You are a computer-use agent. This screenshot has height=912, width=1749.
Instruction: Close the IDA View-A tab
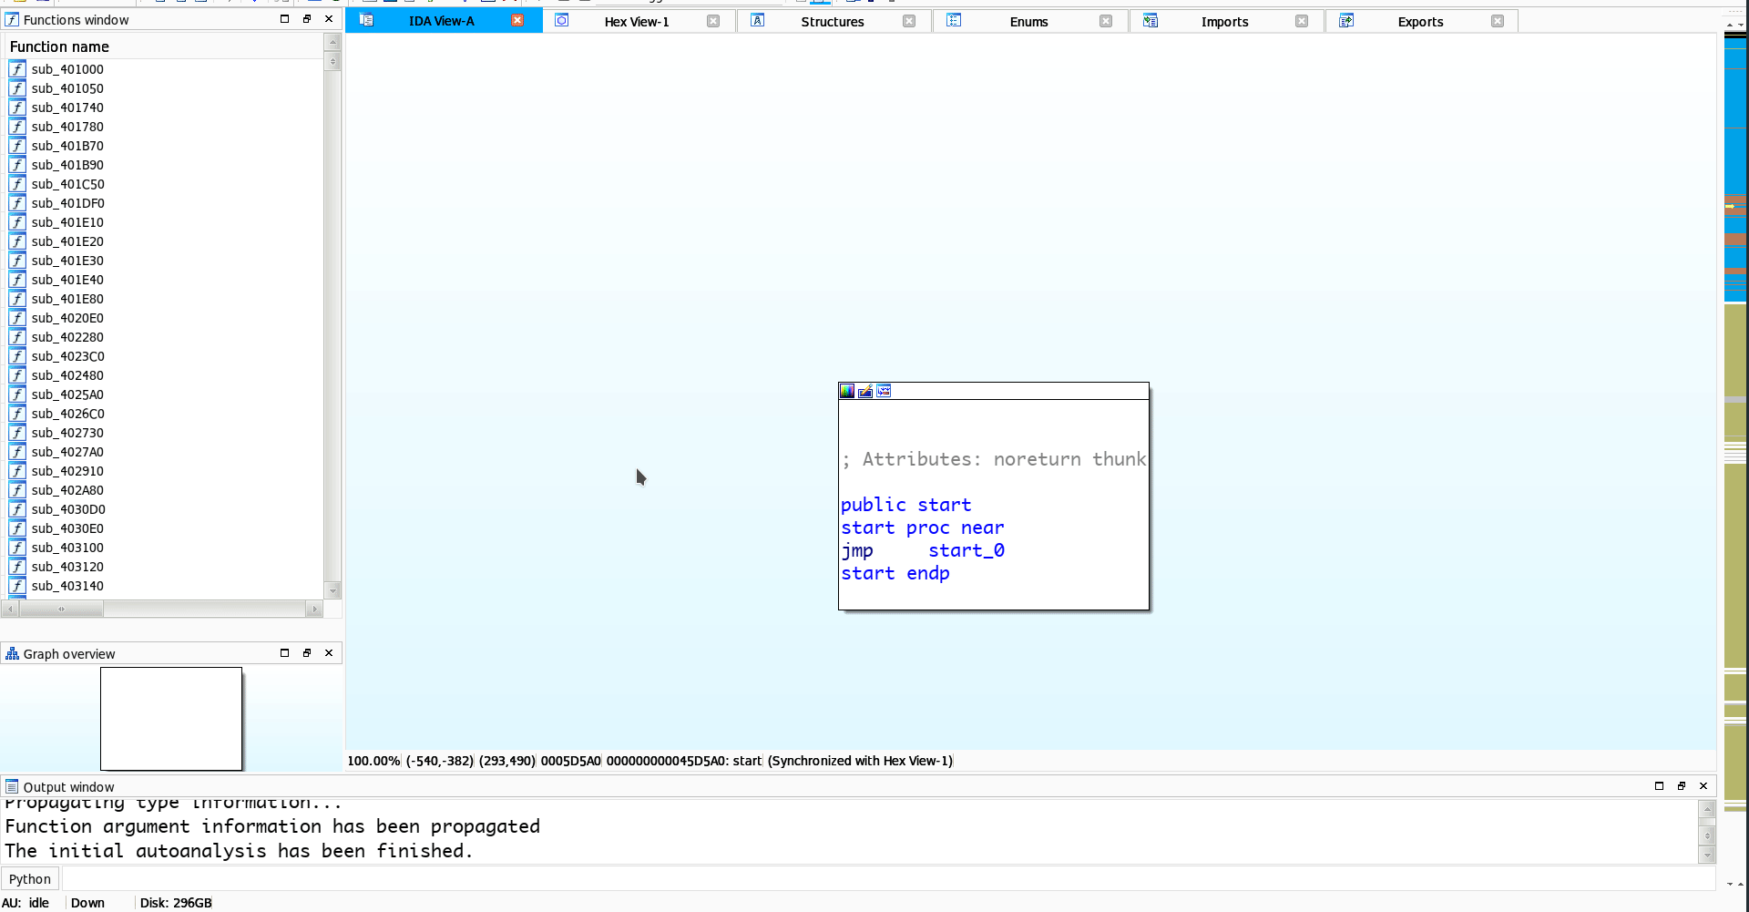pyautogui.click(x=517, y=21)
